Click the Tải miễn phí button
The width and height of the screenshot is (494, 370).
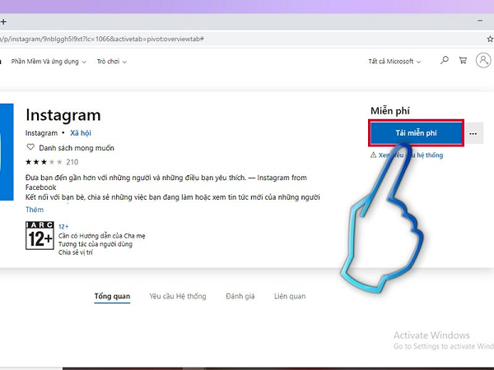[x=416, y=133]
